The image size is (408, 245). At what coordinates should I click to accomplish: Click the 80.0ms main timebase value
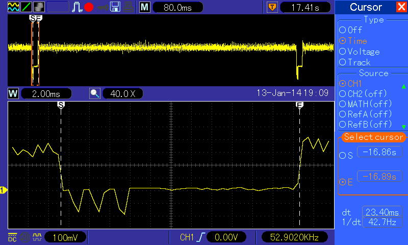pos(177,7)
